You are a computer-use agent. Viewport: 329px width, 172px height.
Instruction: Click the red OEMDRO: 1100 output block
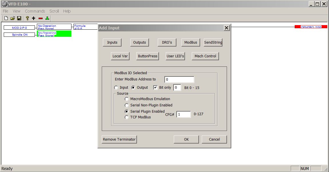311,27
